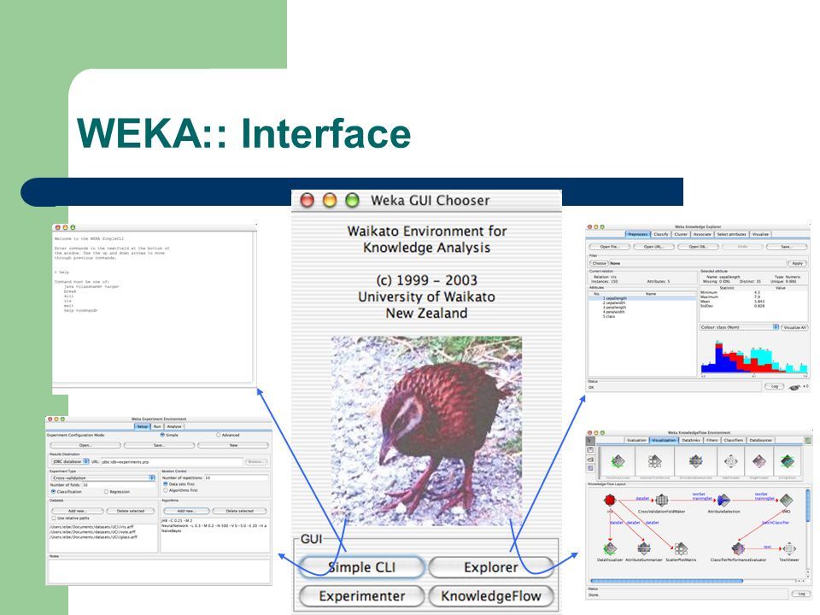
Task: Choose the TextViewer icon in the palette
Action: point(730,461)
